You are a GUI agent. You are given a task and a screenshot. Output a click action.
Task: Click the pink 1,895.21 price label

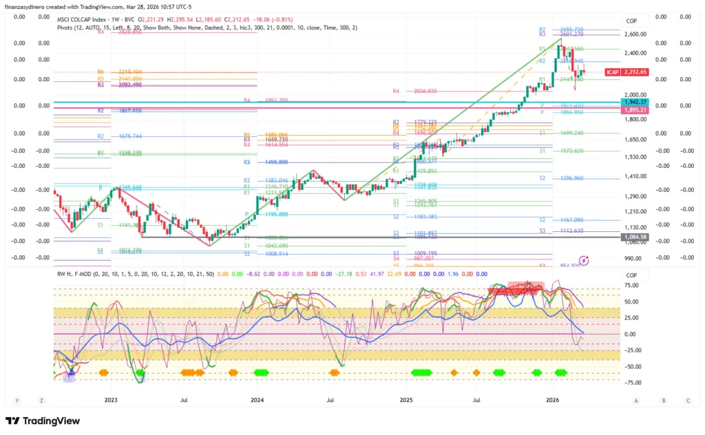(636, 109)
